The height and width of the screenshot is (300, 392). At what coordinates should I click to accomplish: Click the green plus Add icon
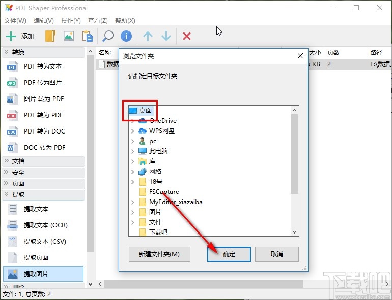point(11,36)
